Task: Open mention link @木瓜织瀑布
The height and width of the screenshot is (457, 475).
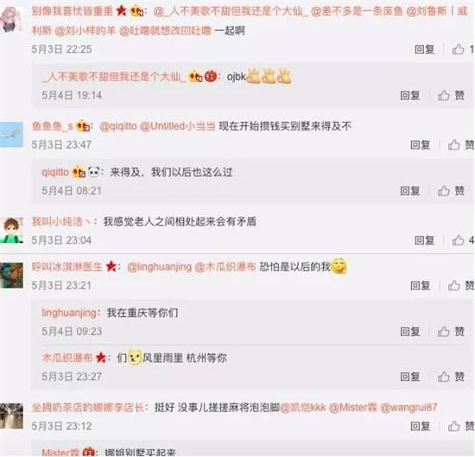Action: (x=225, y=267)
